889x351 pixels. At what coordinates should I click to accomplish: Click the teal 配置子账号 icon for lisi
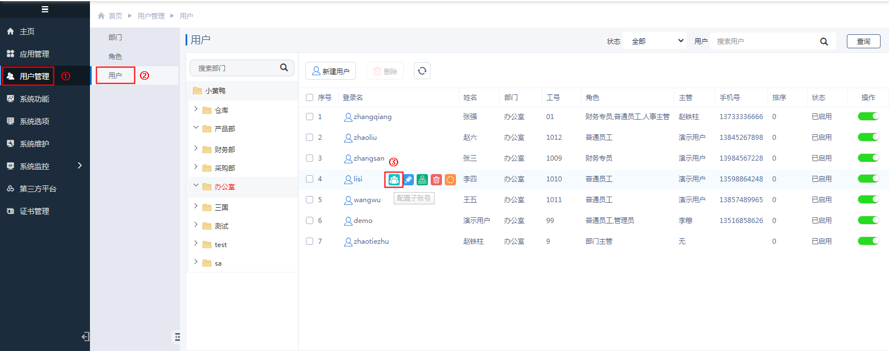[394, 180]
